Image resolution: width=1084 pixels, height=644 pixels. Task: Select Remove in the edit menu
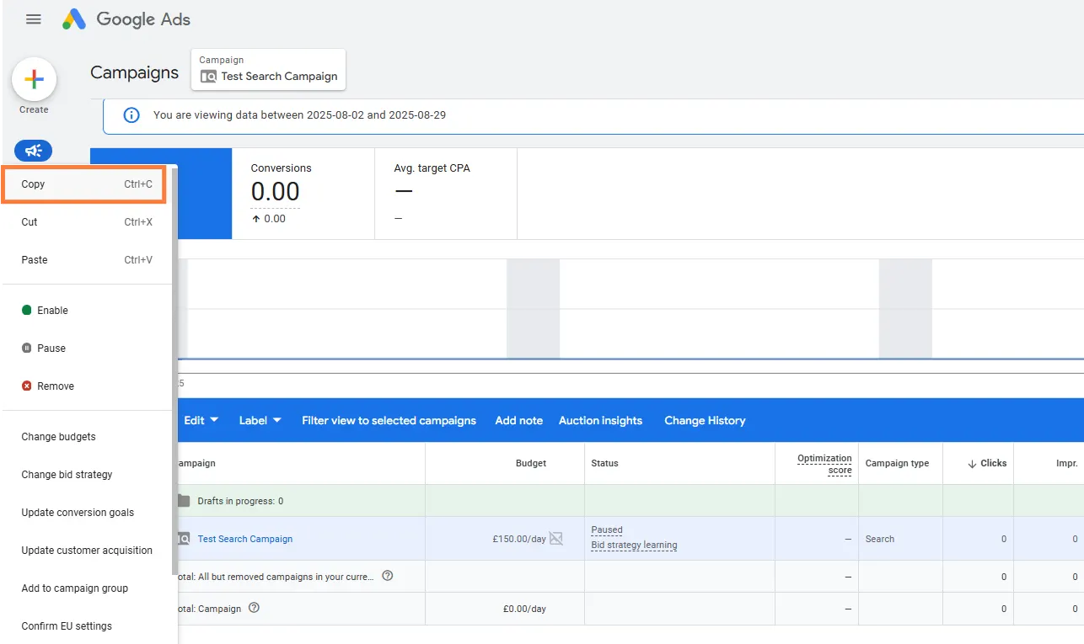point(87,386)
